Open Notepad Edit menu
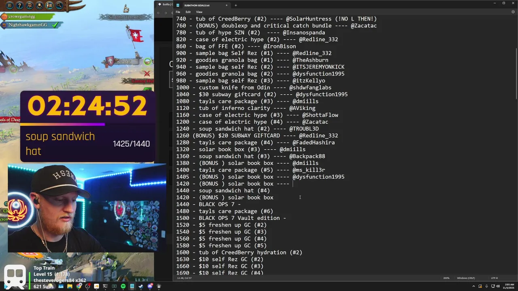Image resolution: width=518 pixels, height=291 pixels. [188, 12]
